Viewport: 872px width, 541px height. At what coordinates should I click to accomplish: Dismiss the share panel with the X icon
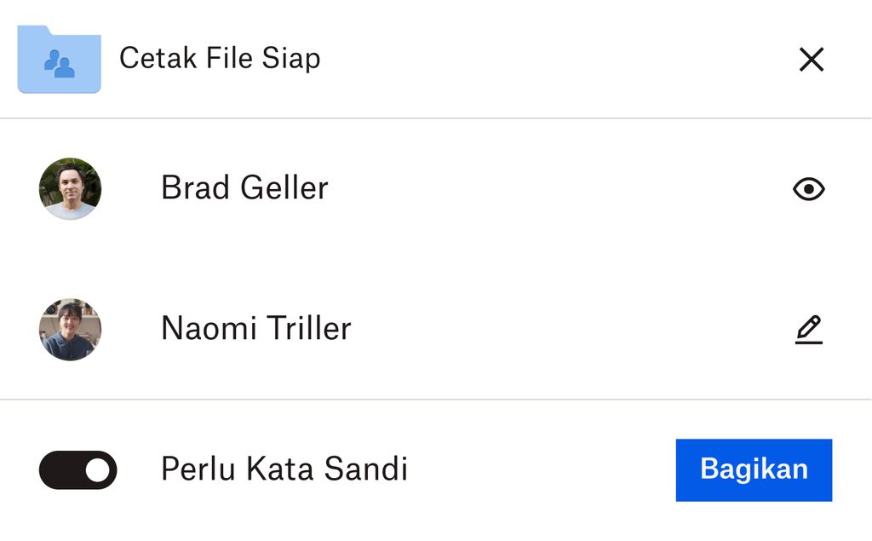(x=812, y=59)
